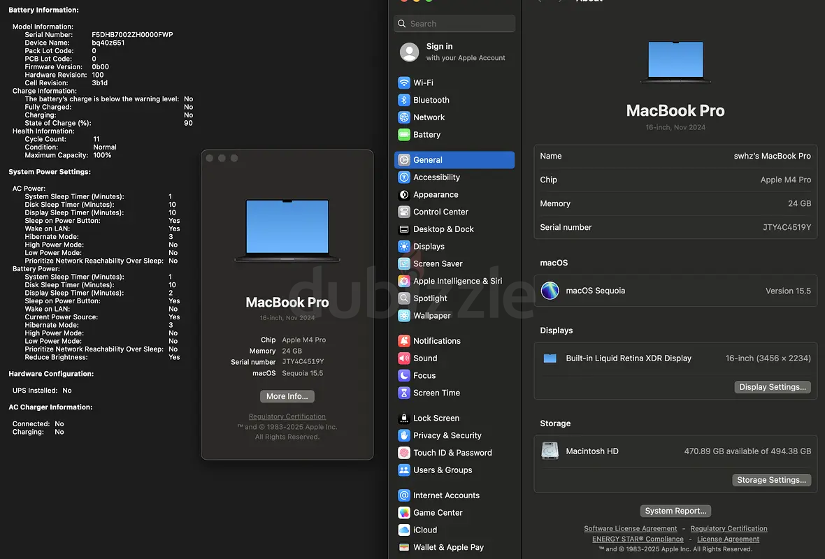Click the Internet Accounts @ icon

(x=403, y=495)
